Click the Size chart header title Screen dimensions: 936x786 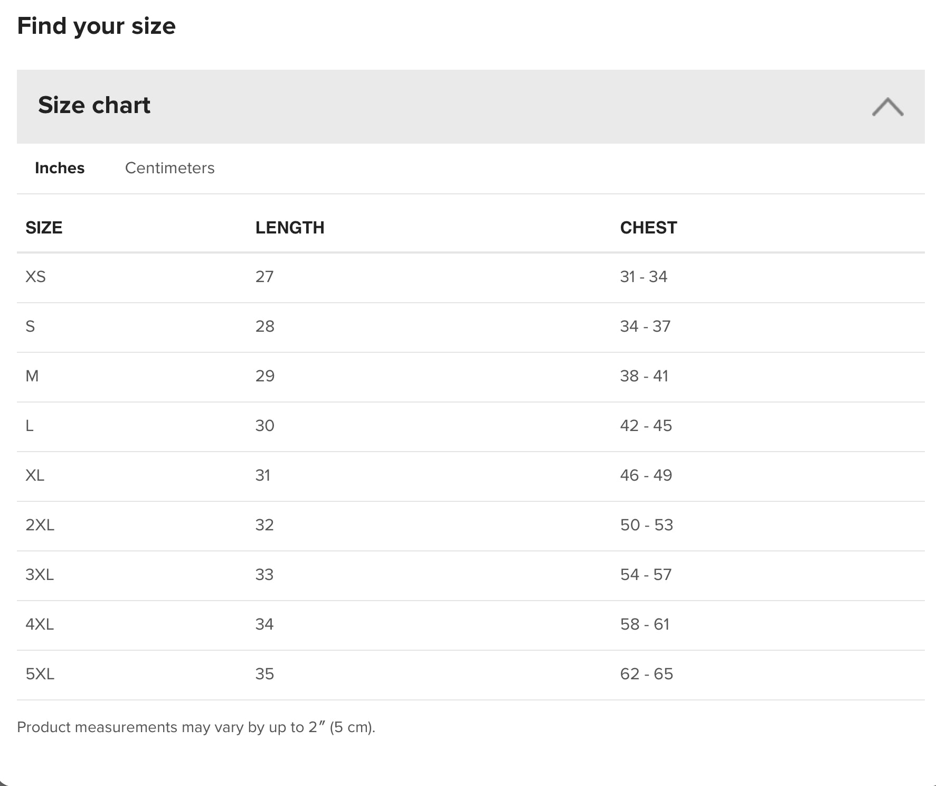[x=94, y=105]
